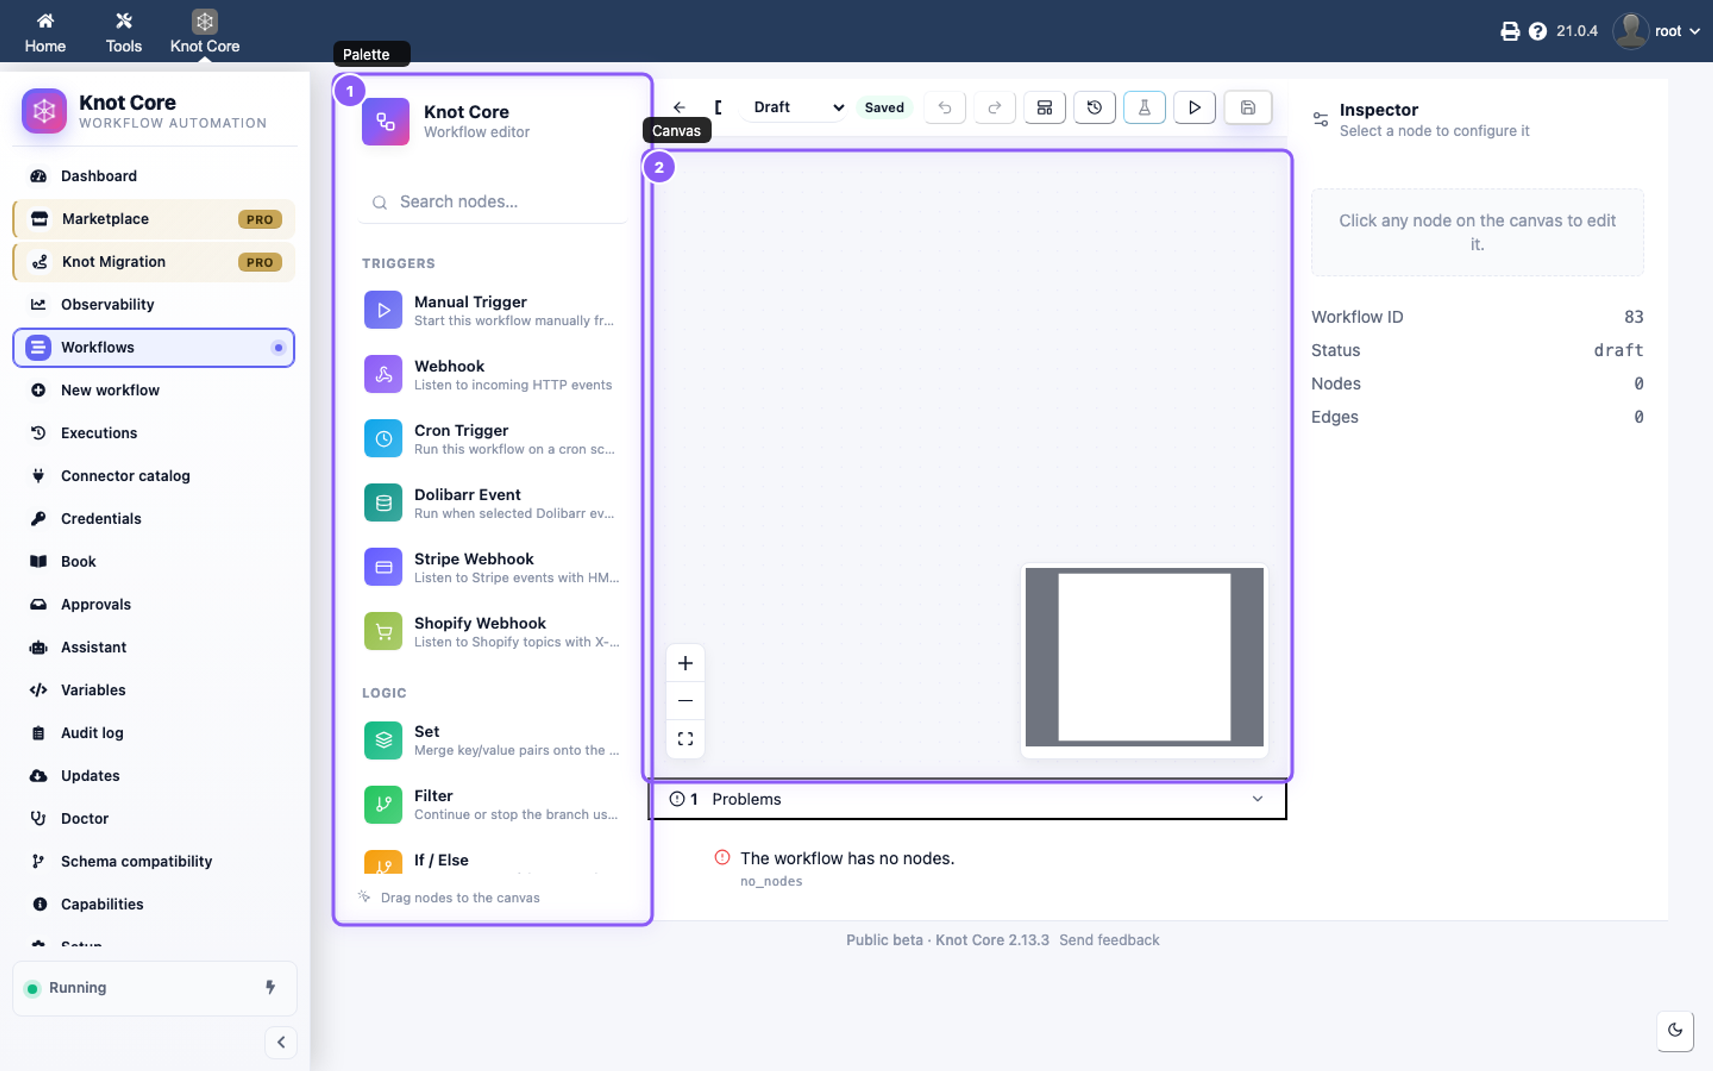Open Dashboard in the sidebar
The height and width of the screenshot is (1071, 1713).
click(x=153, y=176)
